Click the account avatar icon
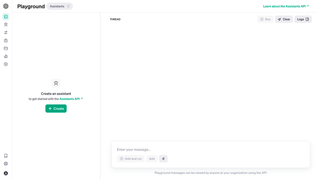The height and width of the screenshot is (179, 317). 6,173
